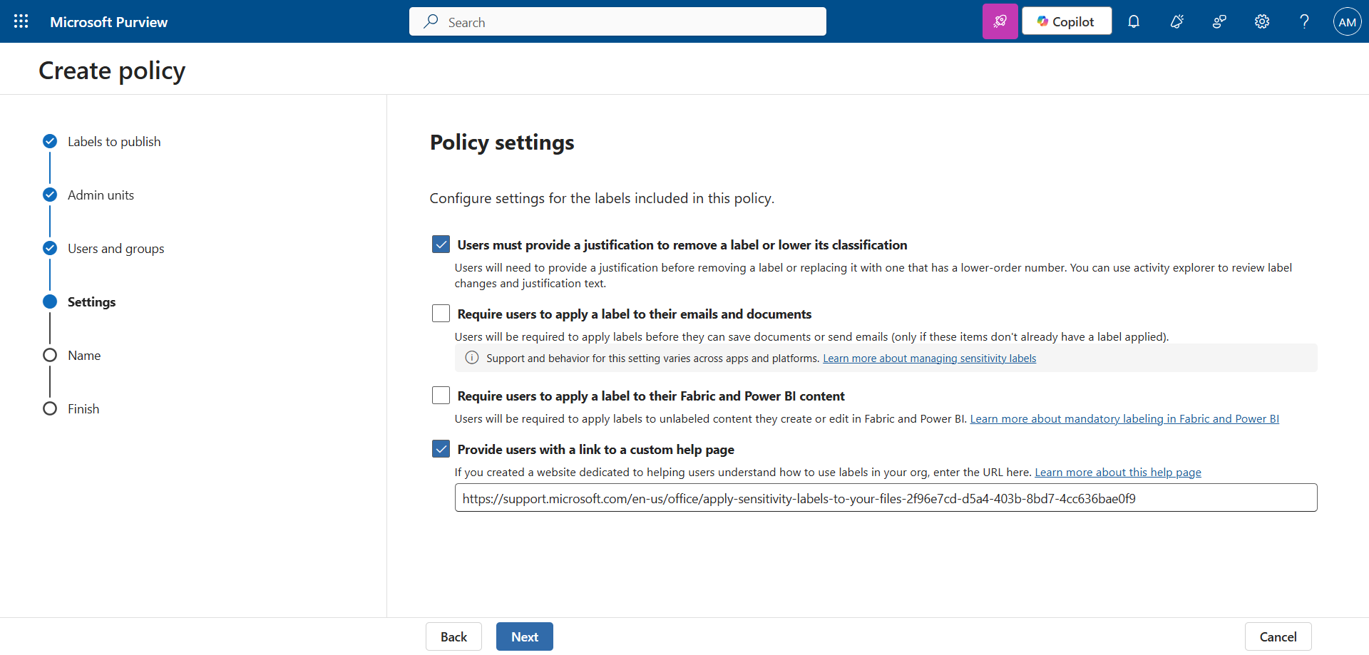Screen dimensions: 1369x655
Task: Open the AM account avatar menu
Action: pos(1347,21)
